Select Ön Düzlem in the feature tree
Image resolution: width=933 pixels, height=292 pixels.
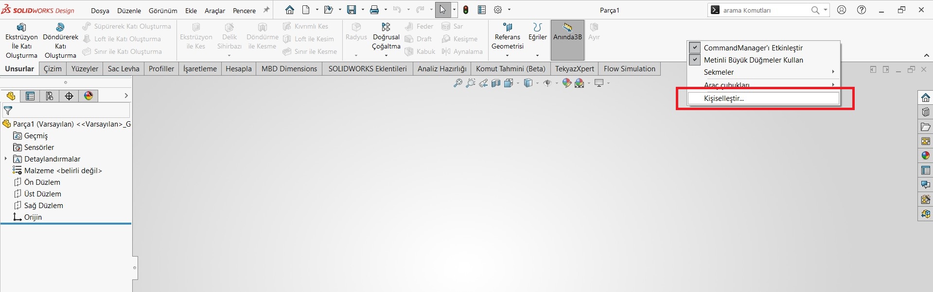42,182
